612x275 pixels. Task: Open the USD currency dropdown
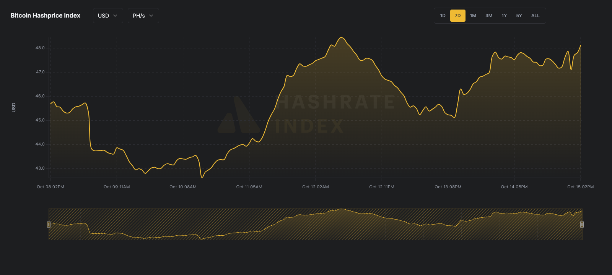coord(108,16)
